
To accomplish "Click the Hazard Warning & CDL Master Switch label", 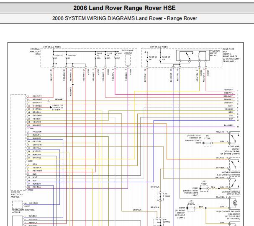I will tap(228, 173).
